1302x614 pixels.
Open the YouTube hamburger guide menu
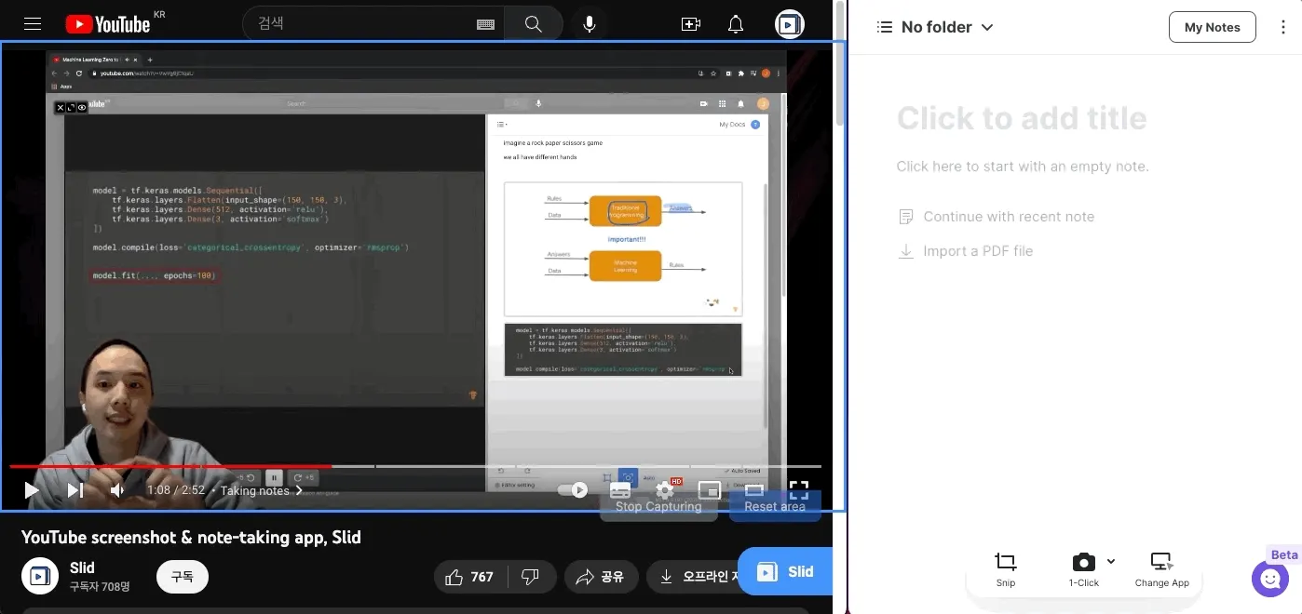[33, 24]
